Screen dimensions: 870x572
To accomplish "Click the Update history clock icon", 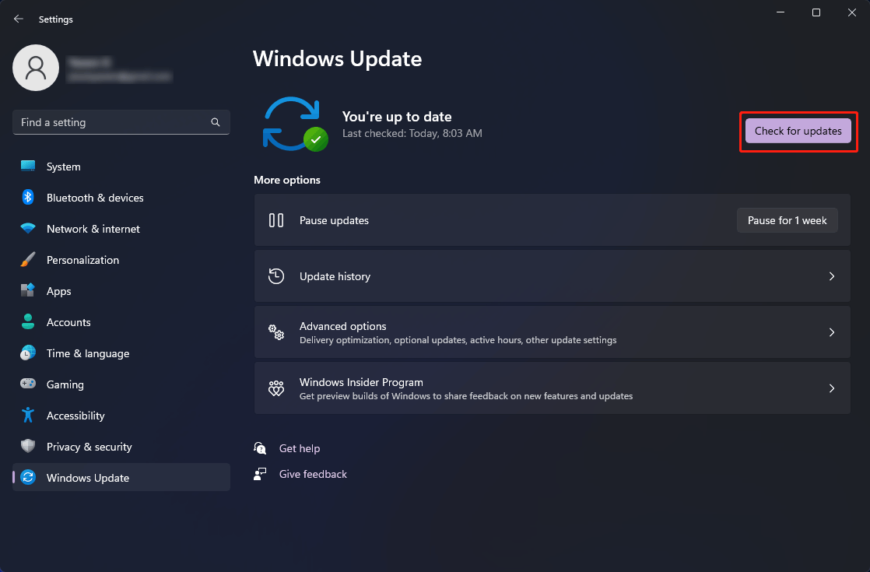I will click(276, 275).
